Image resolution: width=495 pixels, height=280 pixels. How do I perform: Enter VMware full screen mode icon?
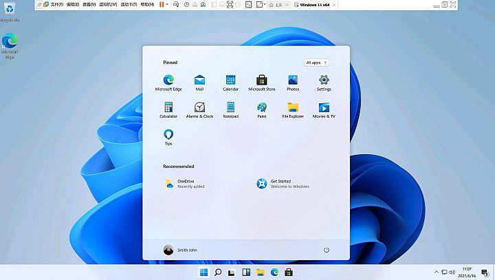tap(230, 5)
